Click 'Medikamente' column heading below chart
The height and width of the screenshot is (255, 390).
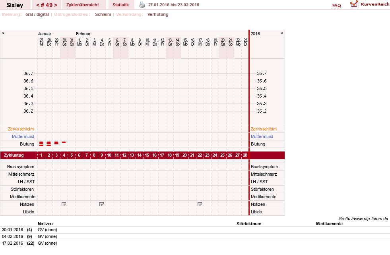[329, 224]
